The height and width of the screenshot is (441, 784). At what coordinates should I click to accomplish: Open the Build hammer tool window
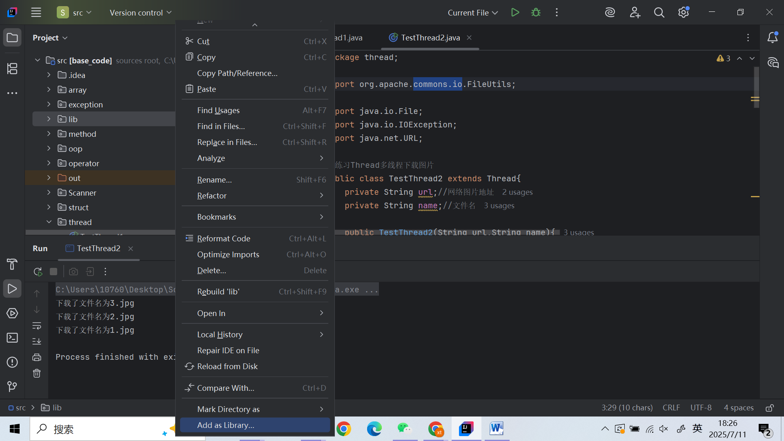click(12, 264)
